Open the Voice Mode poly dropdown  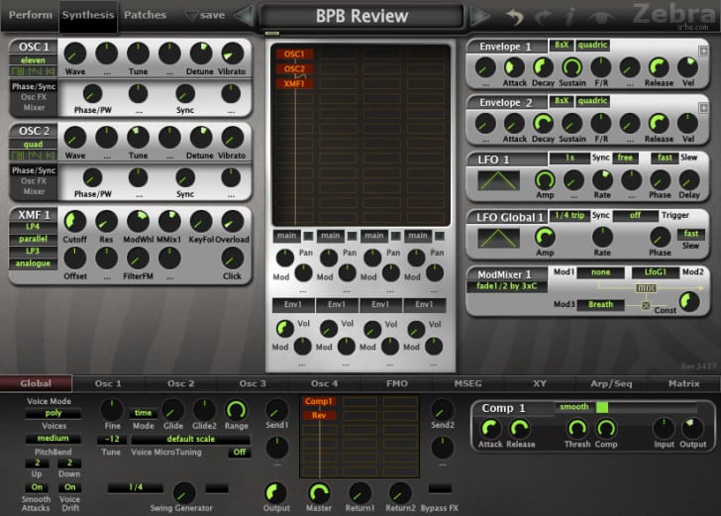pyautogui.click(x=53, y=413)
